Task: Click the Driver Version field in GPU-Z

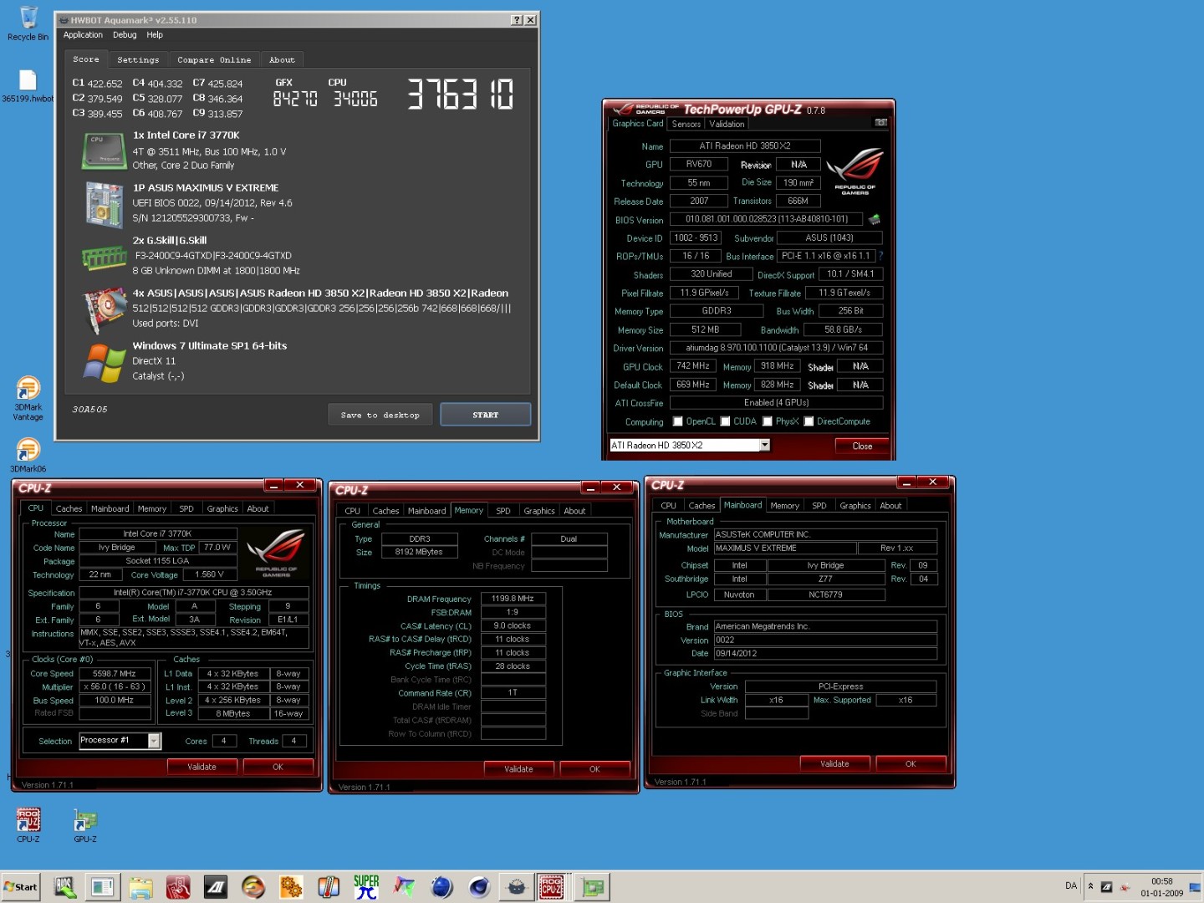Action: tap(777, 348)
